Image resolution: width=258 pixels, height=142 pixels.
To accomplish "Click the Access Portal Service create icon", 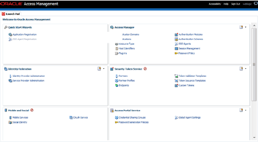I will [241, 110].
